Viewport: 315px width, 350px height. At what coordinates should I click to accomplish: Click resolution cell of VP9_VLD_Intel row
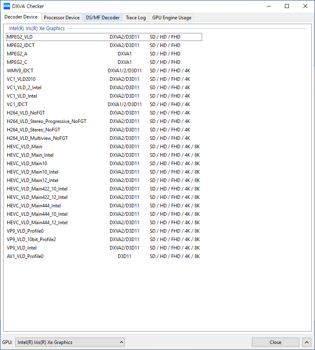[175, 248]
